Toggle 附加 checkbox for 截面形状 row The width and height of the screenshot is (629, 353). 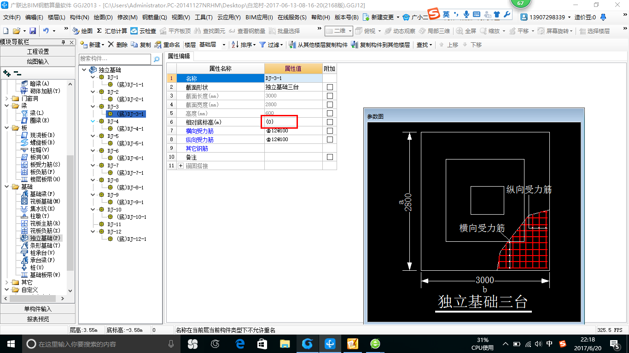(330, 87)
